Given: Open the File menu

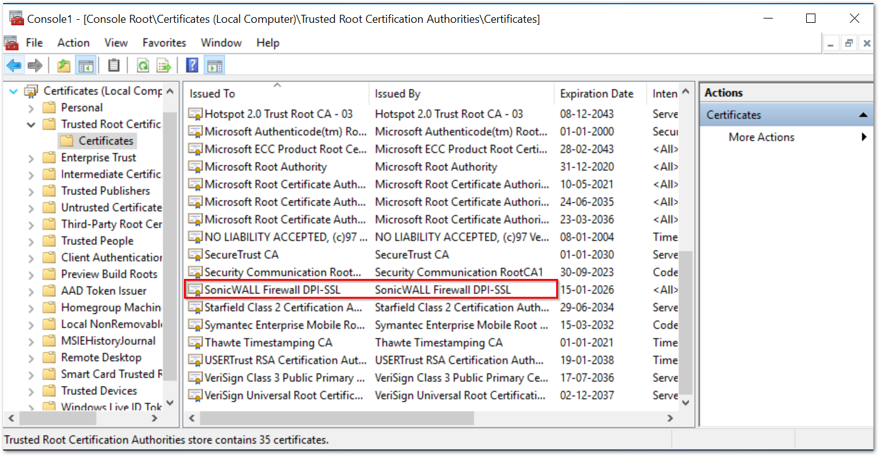Looking at the screenshot, I should point(34,43).
